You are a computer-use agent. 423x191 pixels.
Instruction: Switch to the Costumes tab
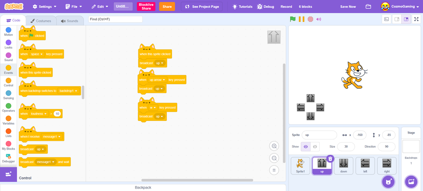pos(41,21)
